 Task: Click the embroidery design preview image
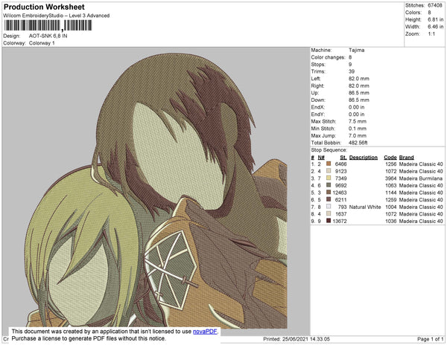click(156, 191)
